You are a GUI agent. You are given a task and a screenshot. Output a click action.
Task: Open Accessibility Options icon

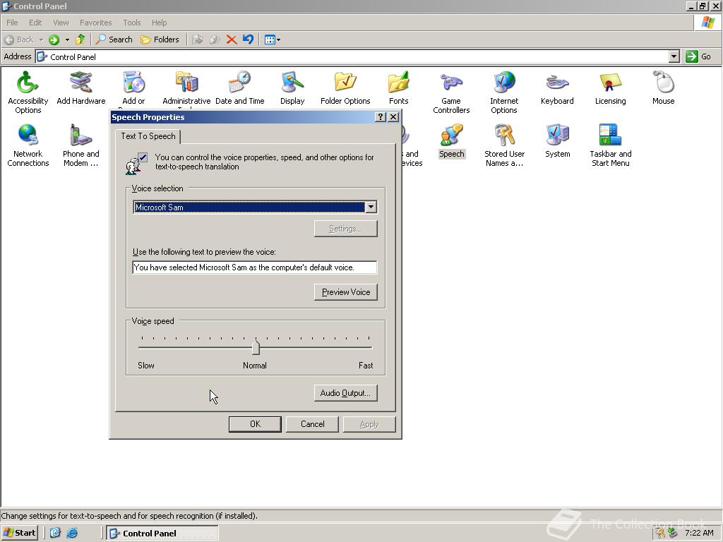pos(28,92)
